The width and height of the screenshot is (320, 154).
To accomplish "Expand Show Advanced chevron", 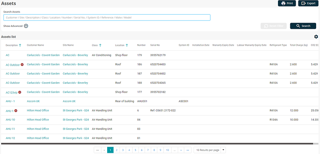I will coord(26,26).
